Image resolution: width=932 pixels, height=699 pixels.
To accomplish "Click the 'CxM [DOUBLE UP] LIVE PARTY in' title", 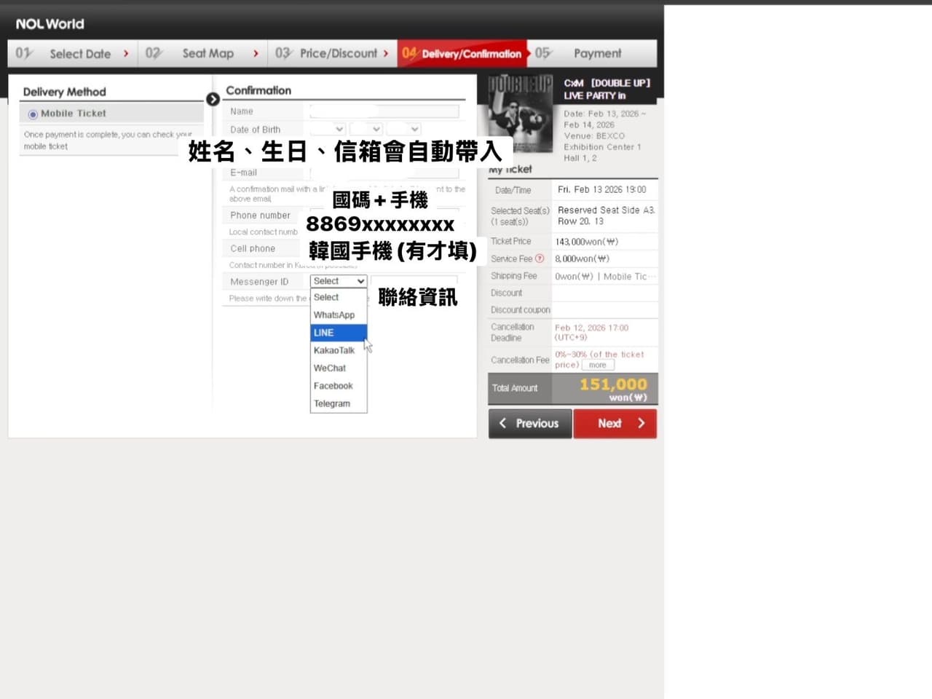I will click(607, 89).
